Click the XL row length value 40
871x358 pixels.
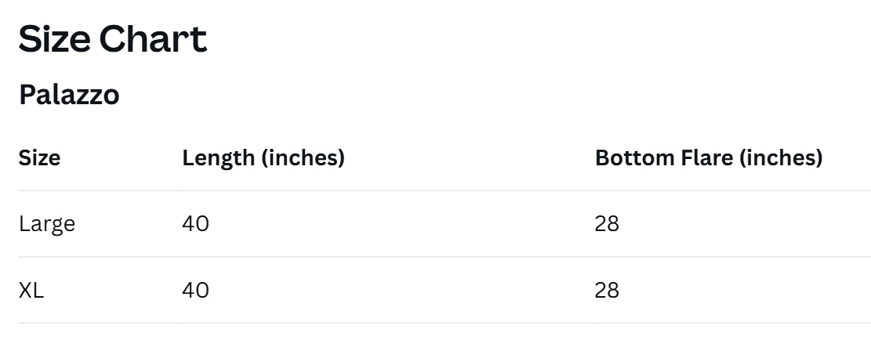[195, 291]
